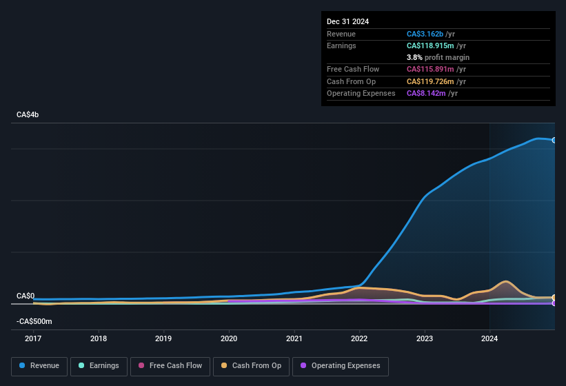
Task: Click the 2022 x-axis label
Action: click(359, 338)
